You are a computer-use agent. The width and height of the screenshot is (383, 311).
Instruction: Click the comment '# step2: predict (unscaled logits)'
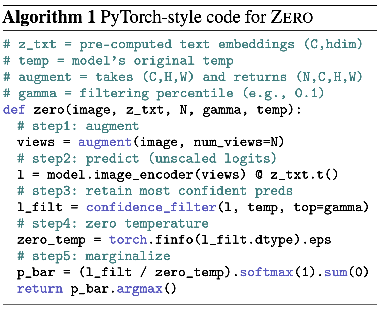pos(146,159)
